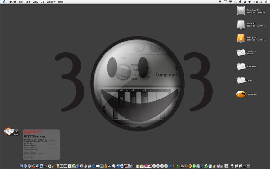Open the blue W icon in Dock
This screenshot has width=270, height=169.
click(170, 166)
